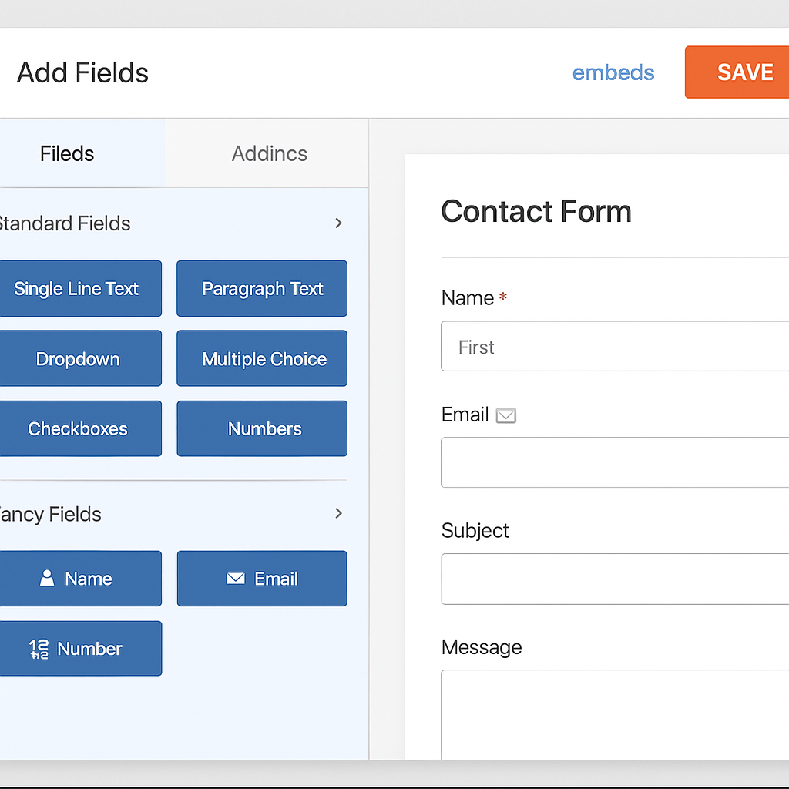The height and width of the screenshot is (789, 789).
Task: Click inside the Message text area
Action: click(615, 714)
